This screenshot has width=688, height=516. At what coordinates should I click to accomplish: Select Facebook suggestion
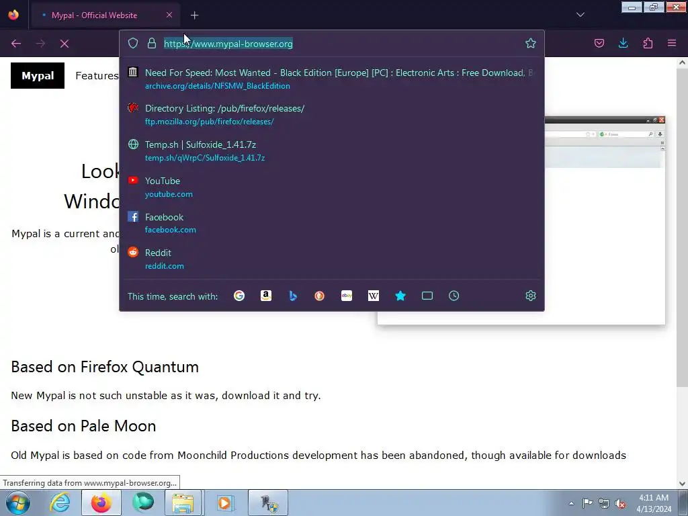[x=332, y=223]
